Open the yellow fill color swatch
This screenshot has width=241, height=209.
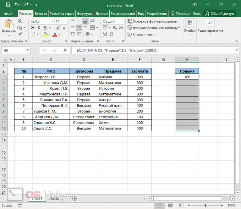tap(45, 34)
